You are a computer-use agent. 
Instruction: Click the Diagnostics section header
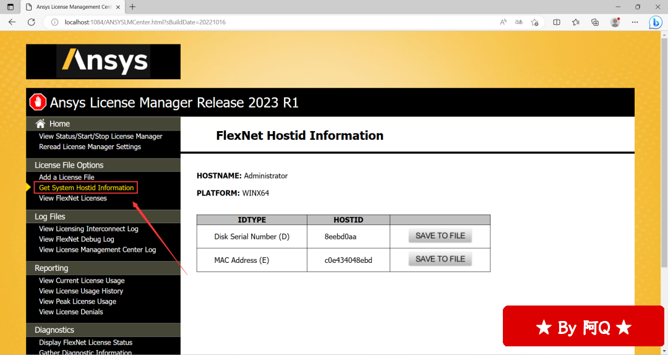[103, 330]
